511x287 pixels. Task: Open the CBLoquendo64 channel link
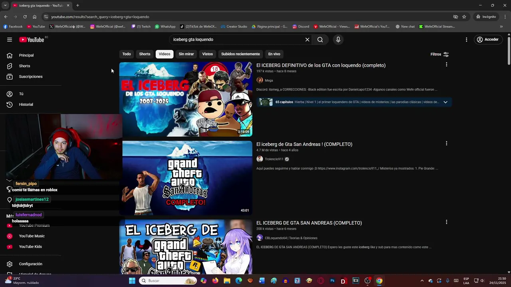pyautogui.click(x=291, y=238)
